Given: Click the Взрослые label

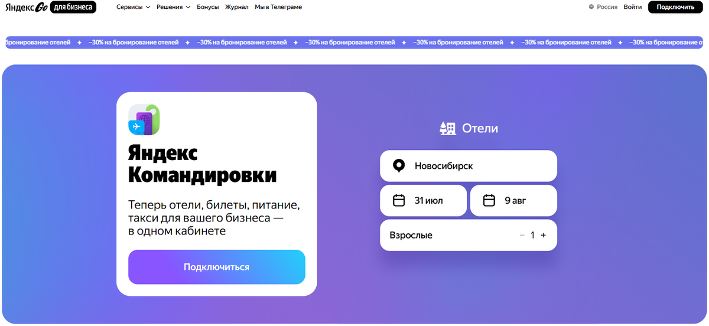Looking at the screenshot, I should 411,235.
